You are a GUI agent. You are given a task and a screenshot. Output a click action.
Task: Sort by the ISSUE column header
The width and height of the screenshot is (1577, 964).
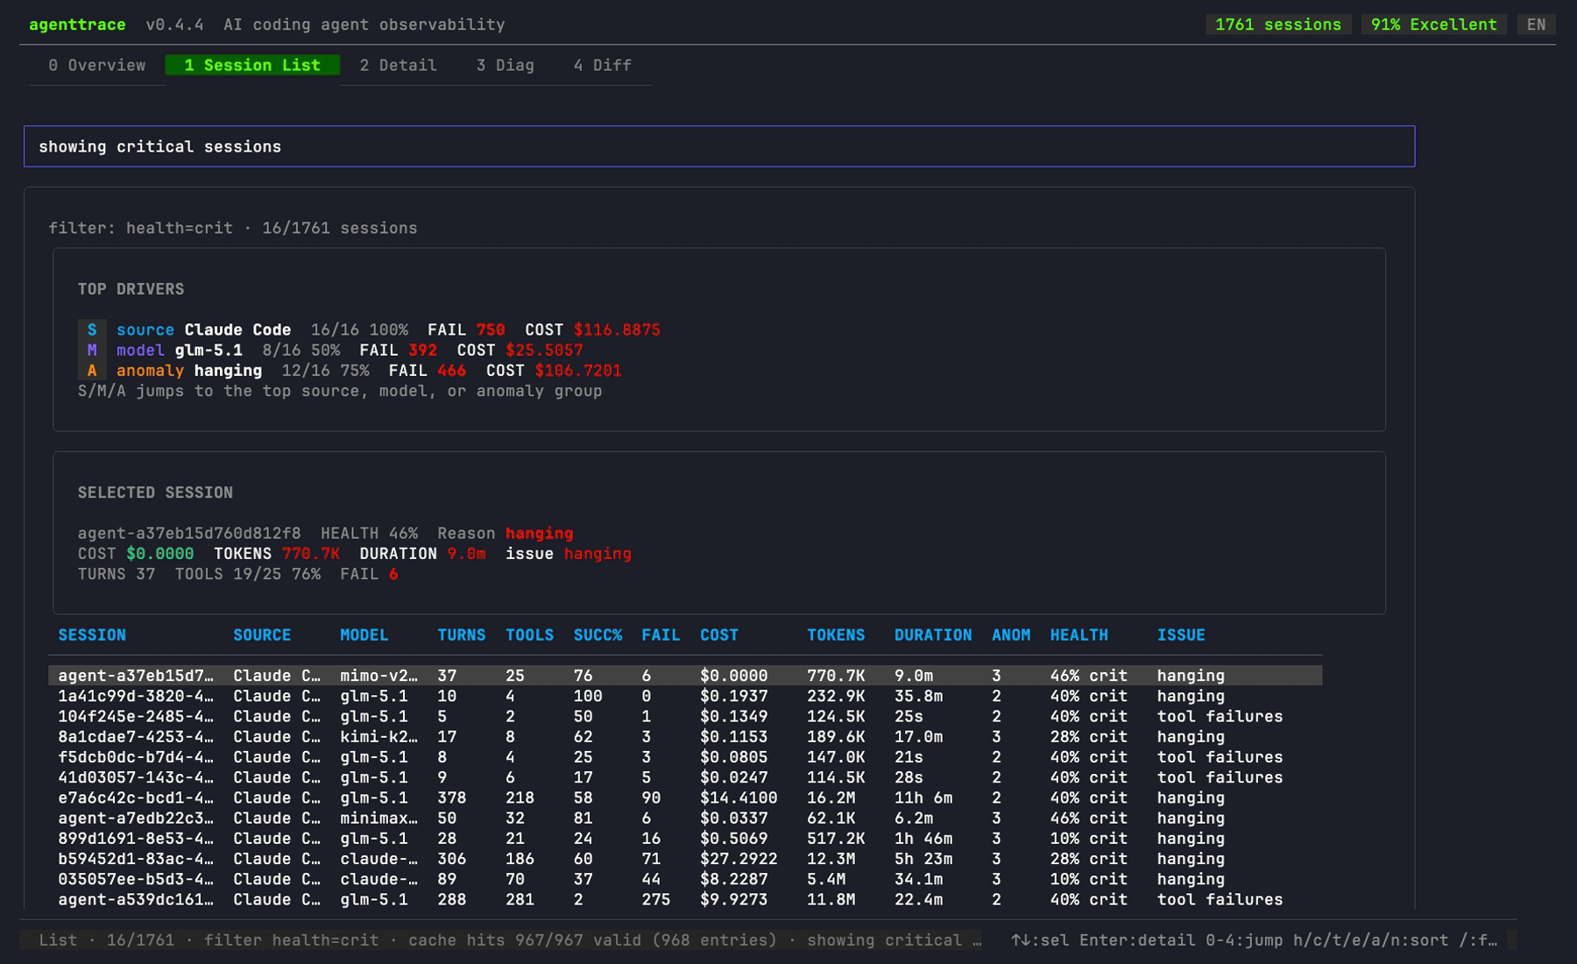coord(1181,635)
